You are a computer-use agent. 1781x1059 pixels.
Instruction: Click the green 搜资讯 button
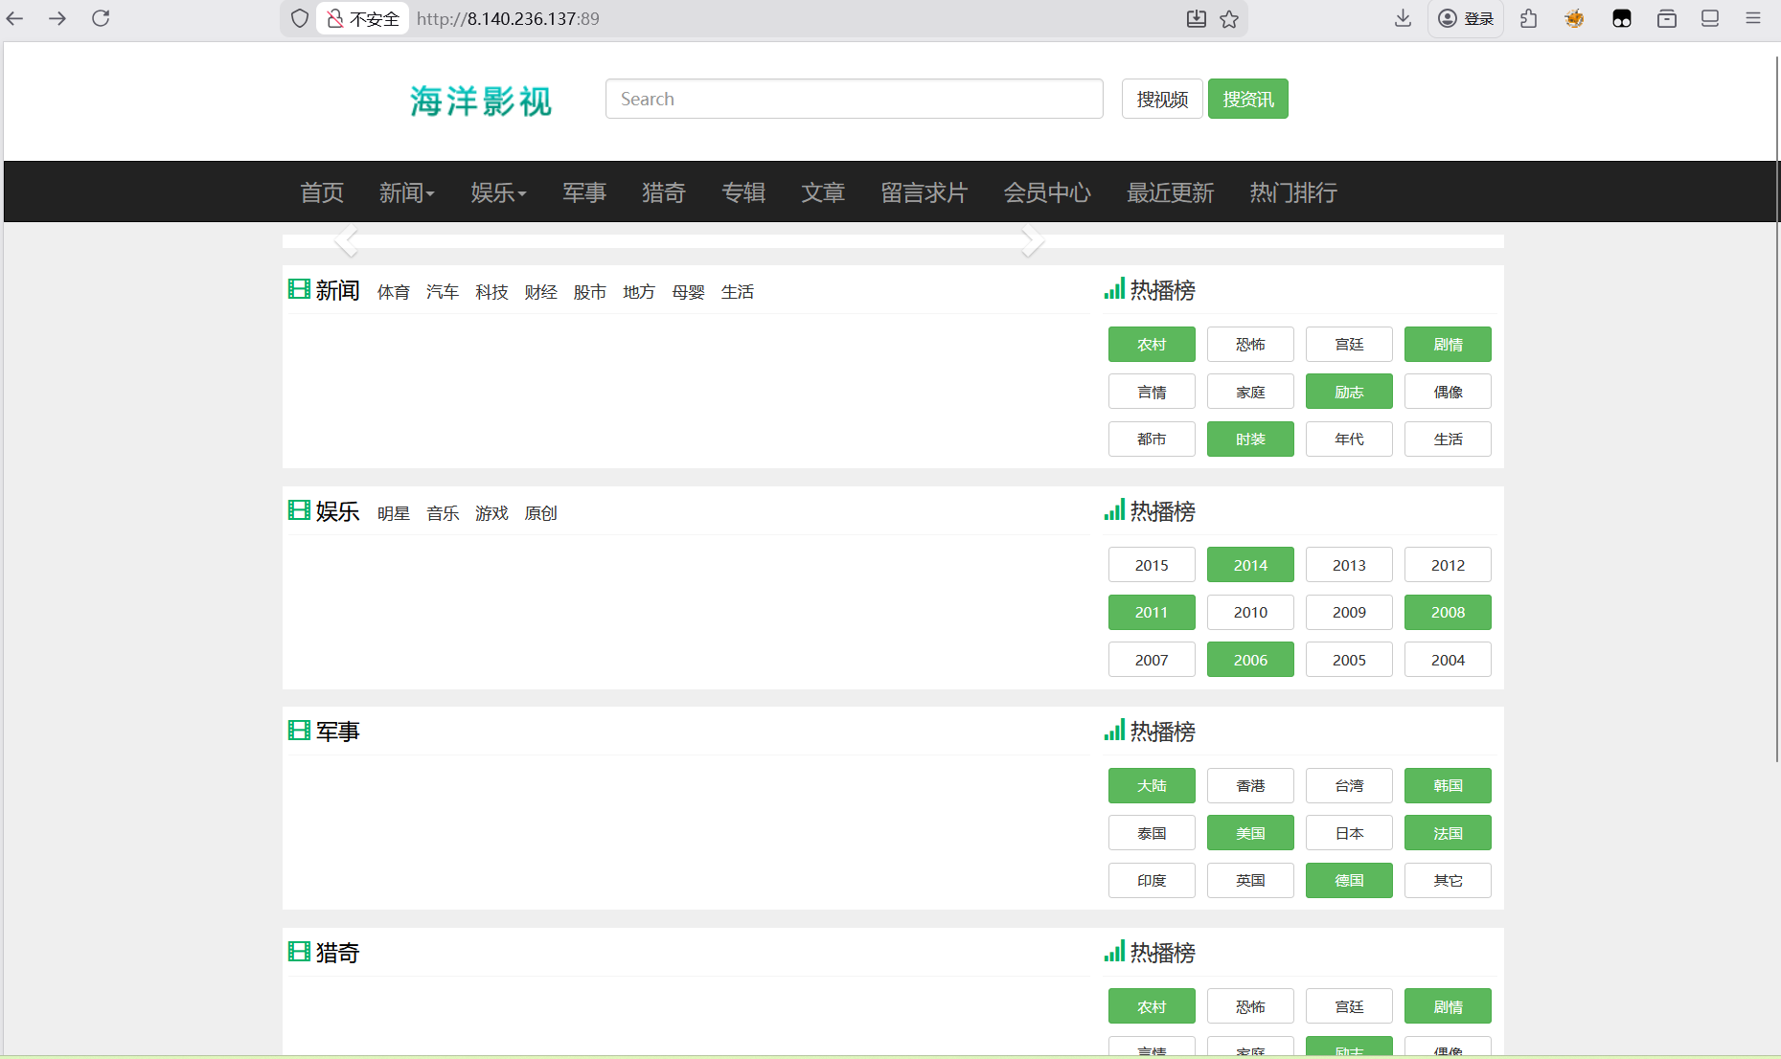[1247, 99]
